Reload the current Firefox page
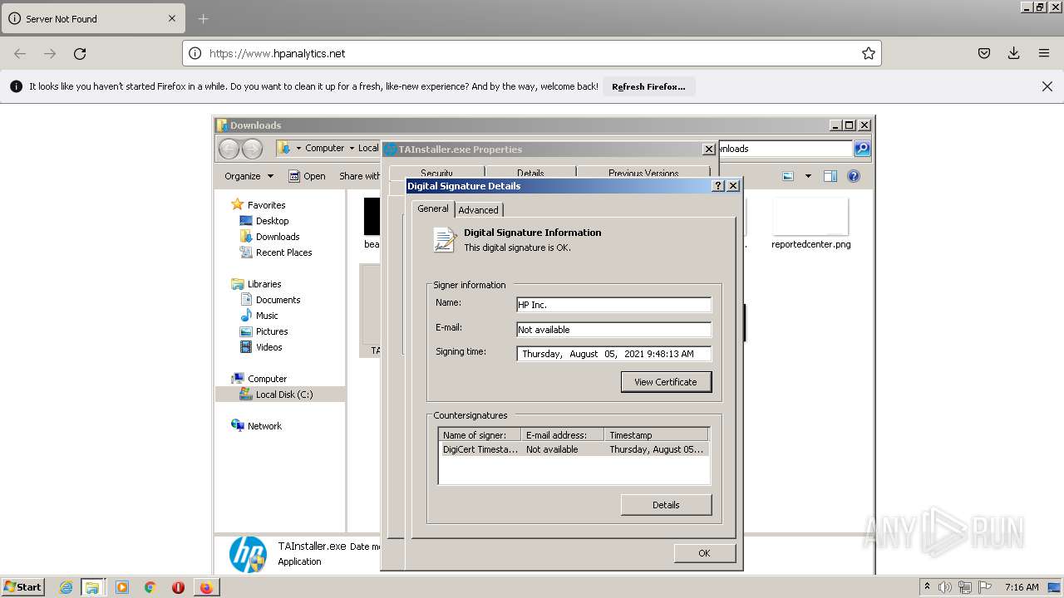1064x598 pixels. pyautogui.click(x=80, y=53)
